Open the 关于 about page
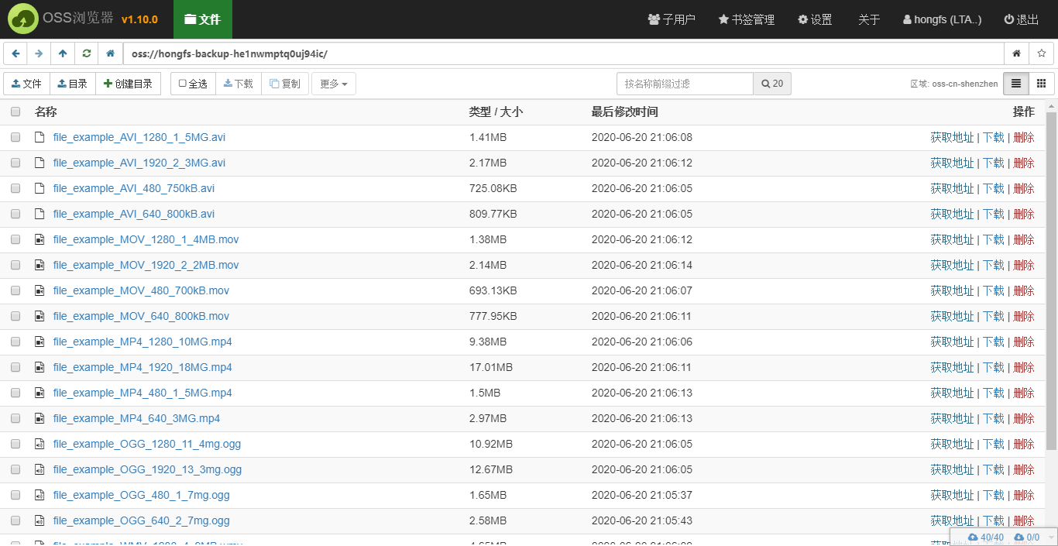This screenshot has width=1058, height=546. [869, 19]
